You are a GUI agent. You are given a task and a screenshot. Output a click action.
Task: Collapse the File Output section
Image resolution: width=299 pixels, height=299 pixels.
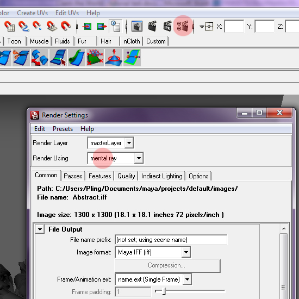point(40,229)
